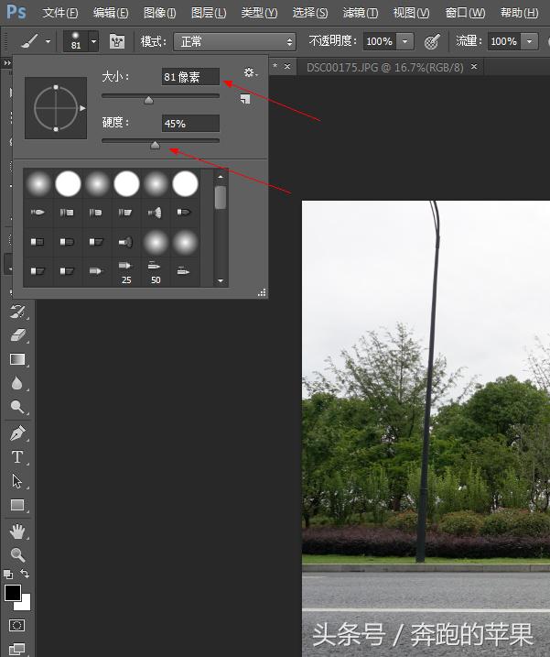Select the Blur tool
Image resolution: width=550 pixels, height=657 pixels.
pos(16,383)
